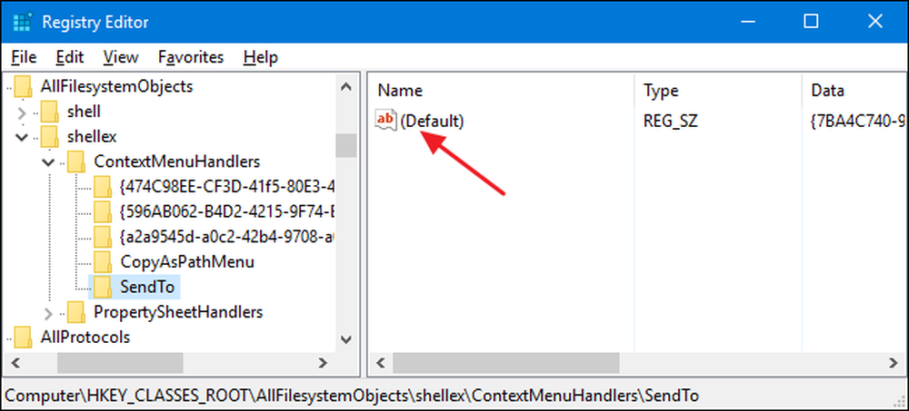The width and height of the screenshot is (909, 411).
Task: Click the CopyAsPathMenu folder icon
Action: pyautogui.click(x=102, y=261)
